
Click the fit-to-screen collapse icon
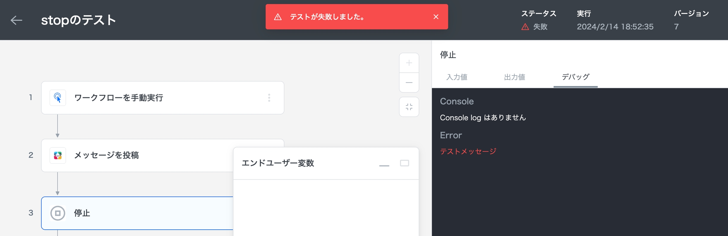click(409, 107)
